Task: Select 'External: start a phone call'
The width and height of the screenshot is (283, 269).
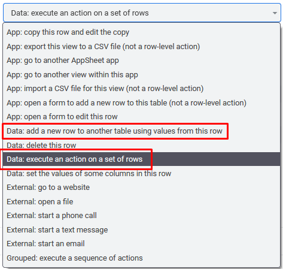Action: pos(141,216)
